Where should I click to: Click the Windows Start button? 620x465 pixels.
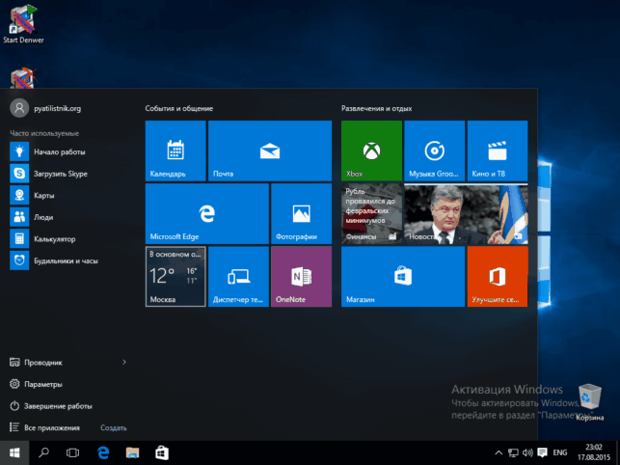[x=14, y=452]
